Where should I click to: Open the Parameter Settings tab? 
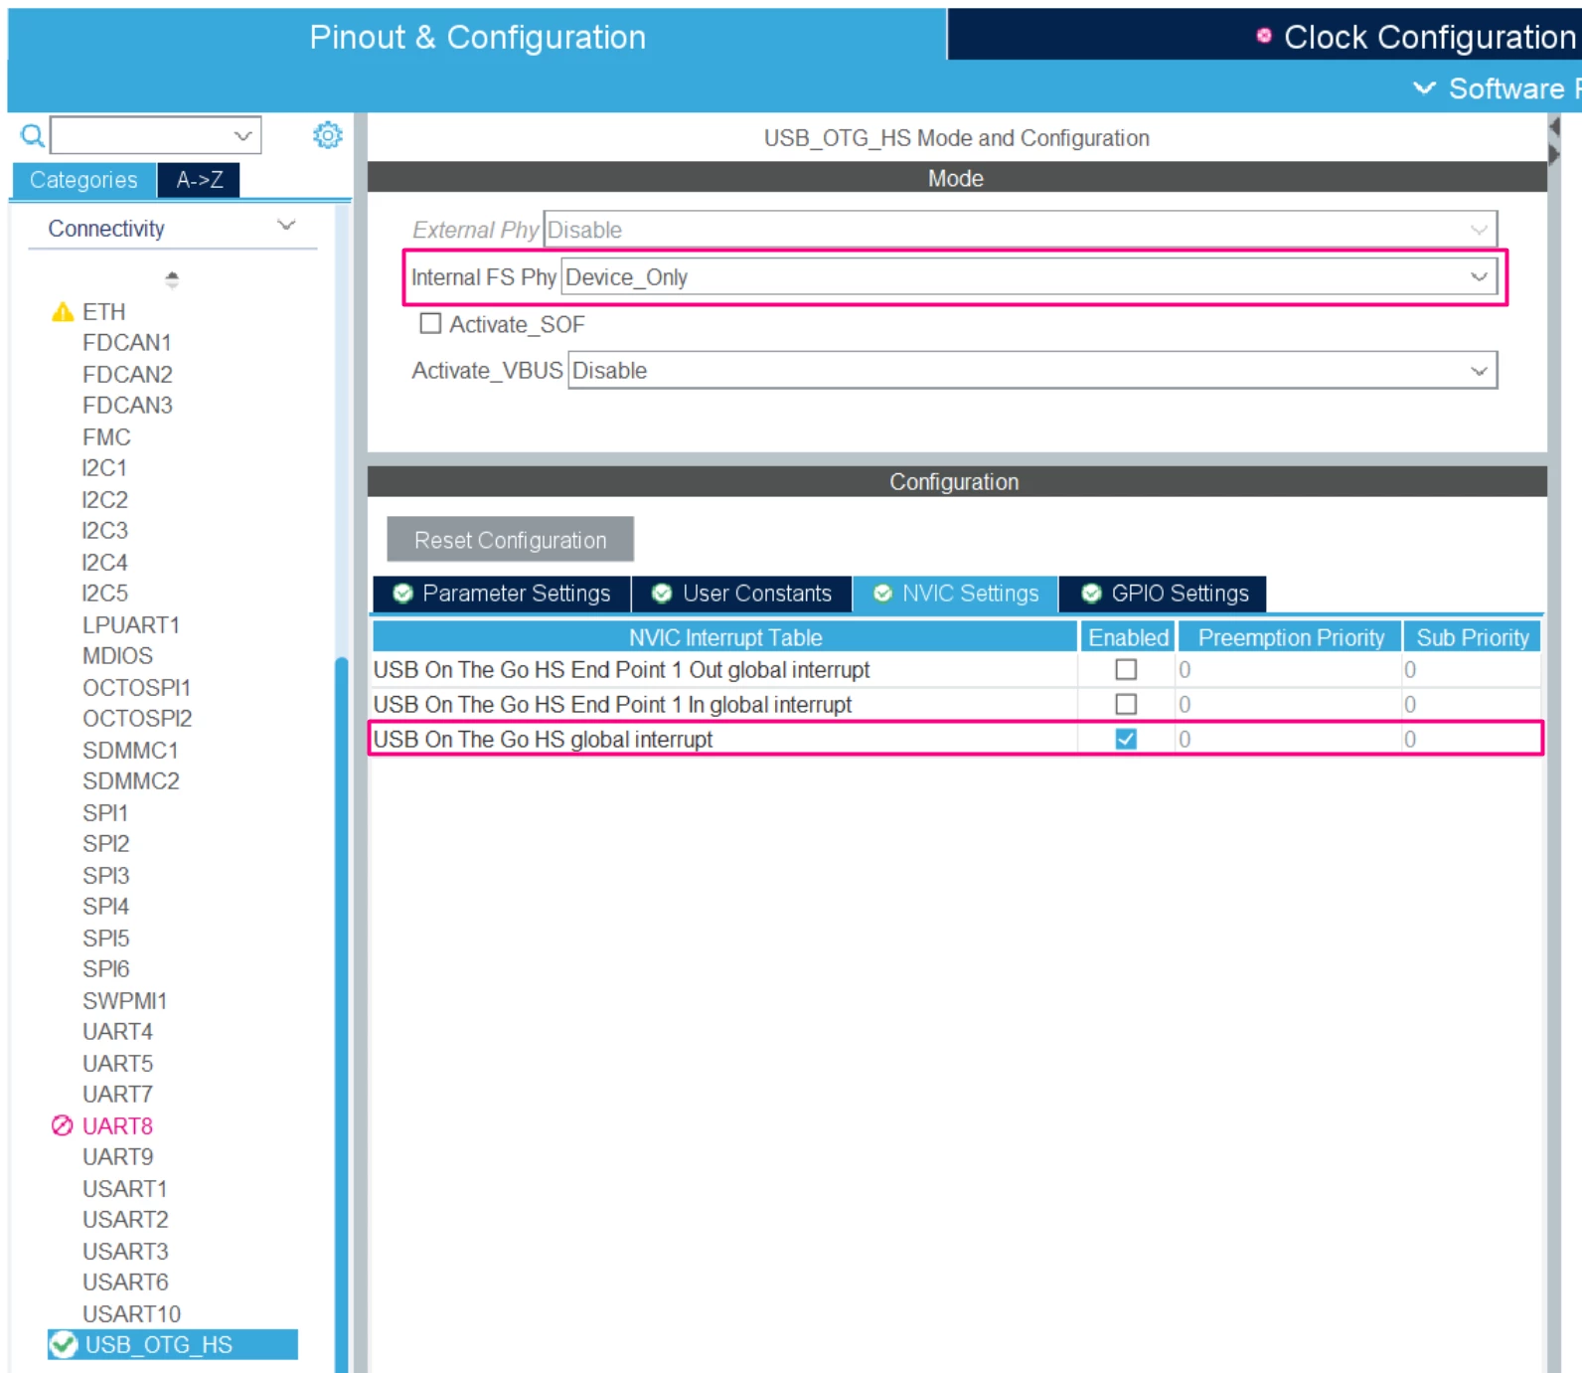502,594
